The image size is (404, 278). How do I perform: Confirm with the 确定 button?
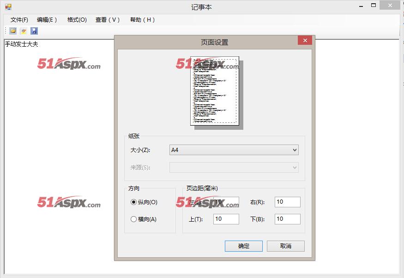[x=243, y=246]
